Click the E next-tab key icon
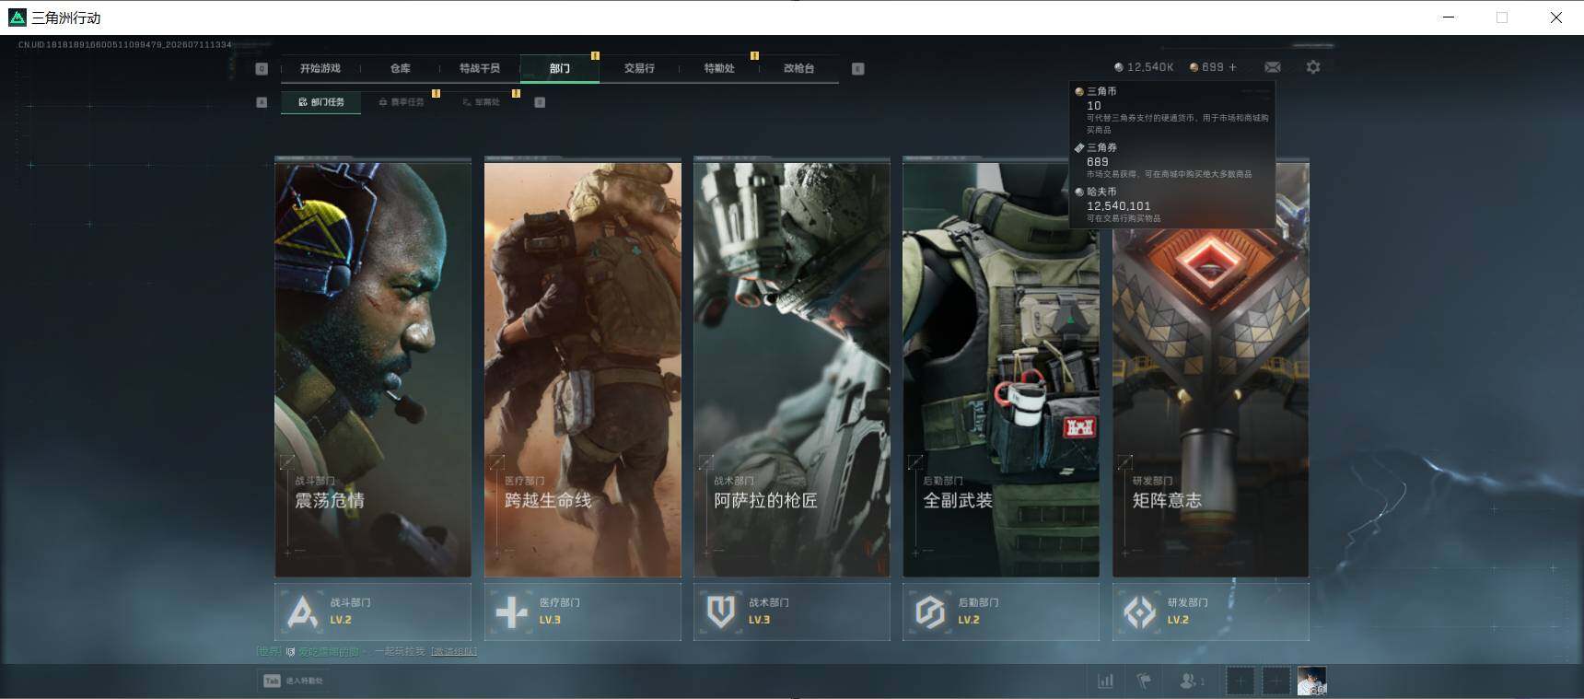This screenshot has height=699, width=1584. pos(858,69)
